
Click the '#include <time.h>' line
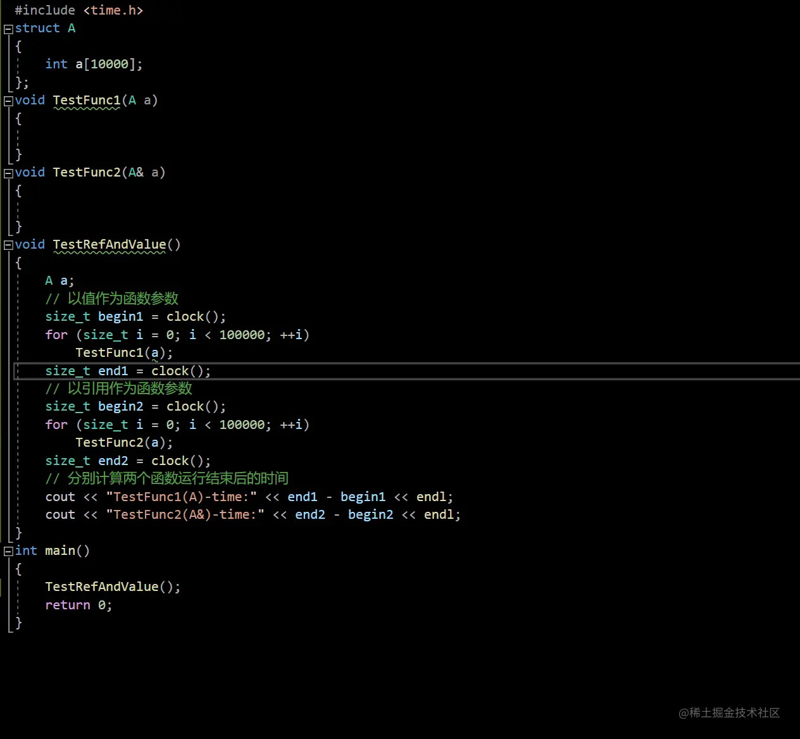[x=79, y=10]
